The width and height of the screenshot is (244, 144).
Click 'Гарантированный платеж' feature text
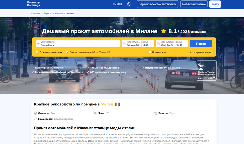49,68
